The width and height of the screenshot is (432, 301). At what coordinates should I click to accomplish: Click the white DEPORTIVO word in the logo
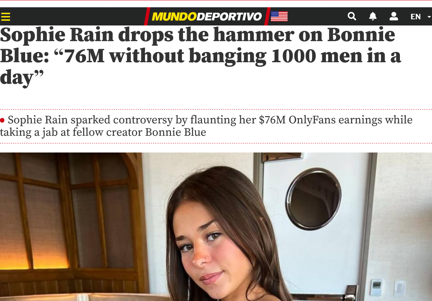pyautogui.click(x=229, y=16)
